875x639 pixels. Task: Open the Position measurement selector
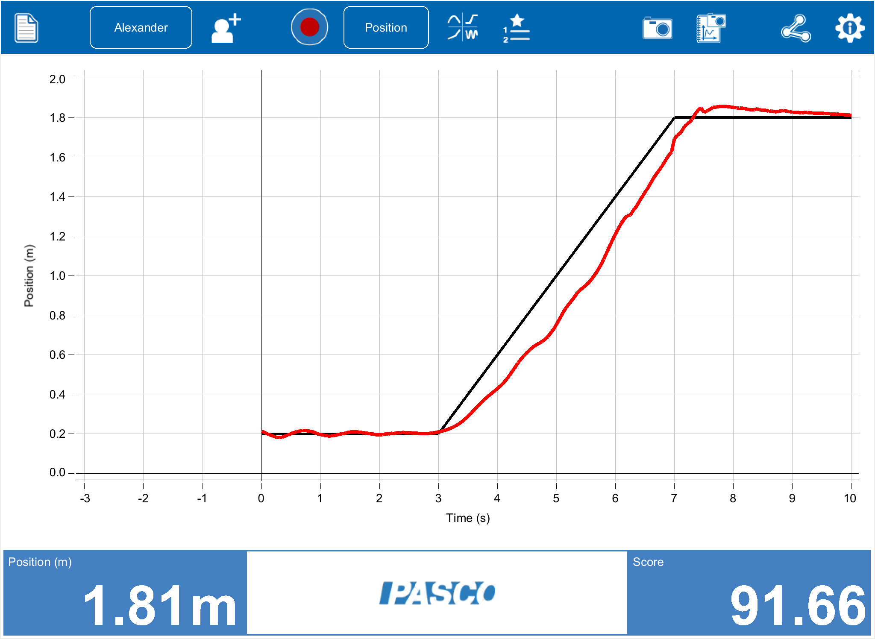pos(386,27)
